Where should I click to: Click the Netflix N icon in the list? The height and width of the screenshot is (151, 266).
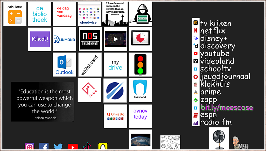[196, 30]
